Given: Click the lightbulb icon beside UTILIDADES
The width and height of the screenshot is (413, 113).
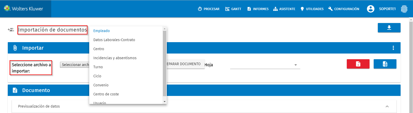Looking at the screenshot, I should pos(302,9).
